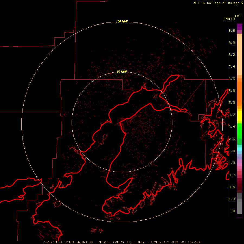The height and width of the screenshot is (244, 244).
Task: Click the 2.6 legend value
Action: point(232,139)
